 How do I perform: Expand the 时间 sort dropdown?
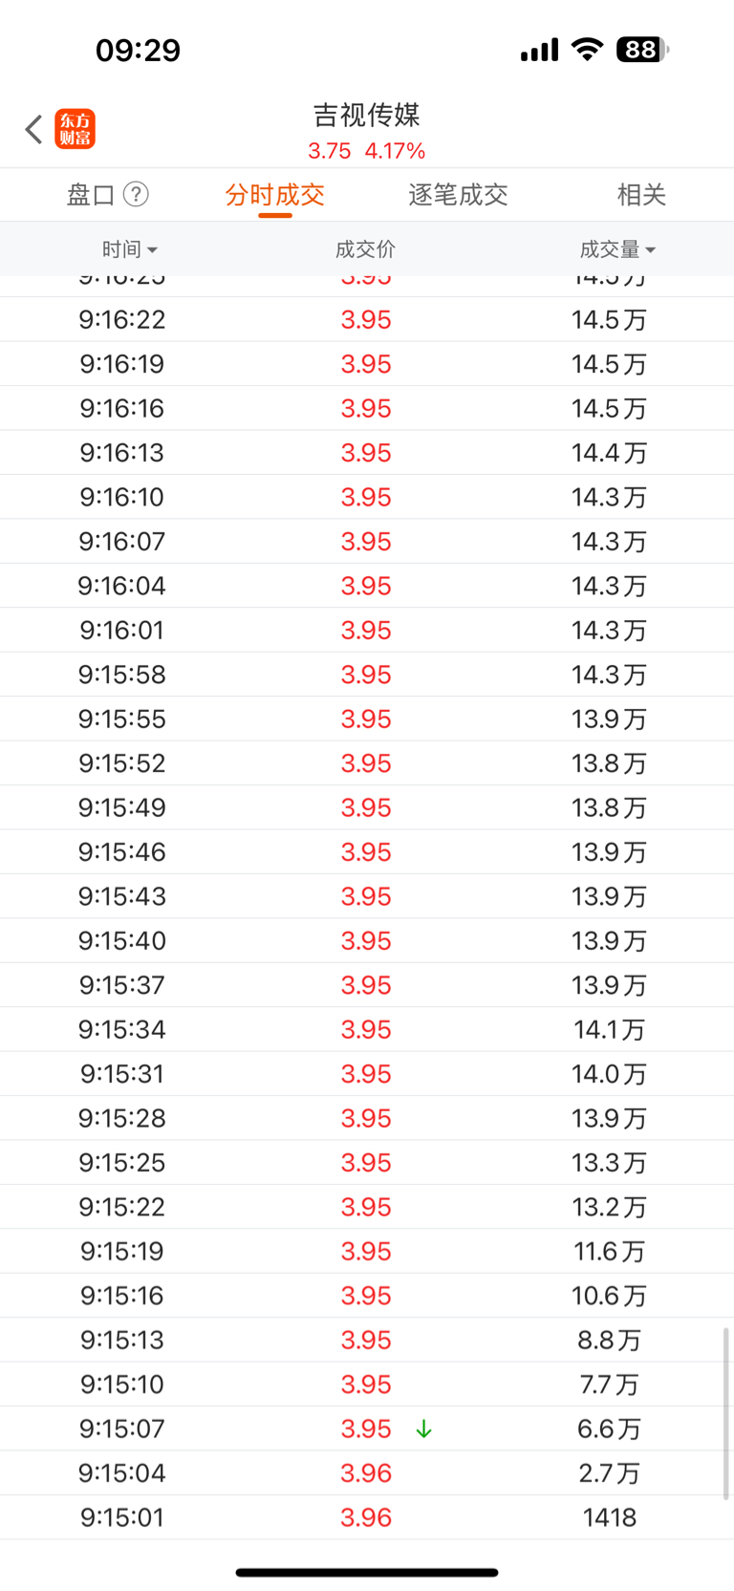(x=130, y=249)
